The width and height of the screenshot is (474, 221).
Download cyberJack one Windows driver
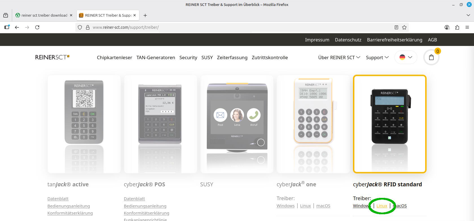(x=286, y=206)
